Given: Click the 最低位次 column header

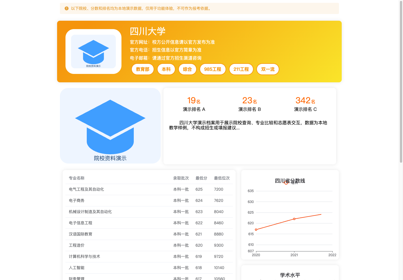Looking at the screenshot, I should click(x=222, y=178).
